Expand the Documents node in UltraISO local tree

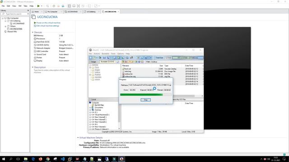coord(90,108)
